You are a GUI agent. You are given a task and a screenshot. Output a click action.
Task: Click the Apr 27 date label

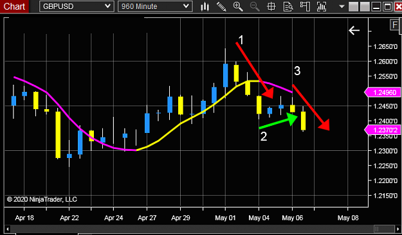coord(147,218)
